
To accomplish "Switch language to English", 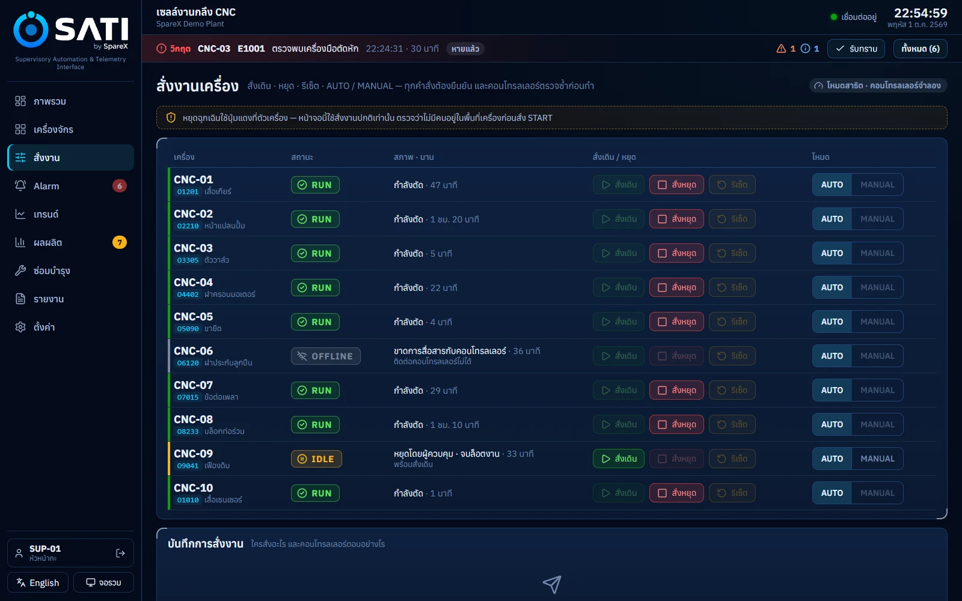I will tap(38, 582).
